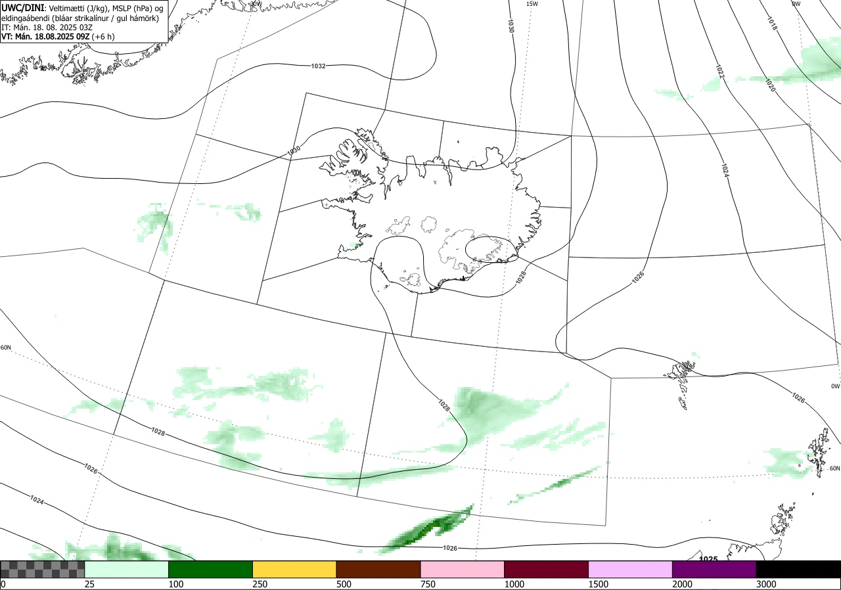Choose the light purple 1500–2000 legend swatch
Screen dimensions: 841x590
tap(631, 569)
